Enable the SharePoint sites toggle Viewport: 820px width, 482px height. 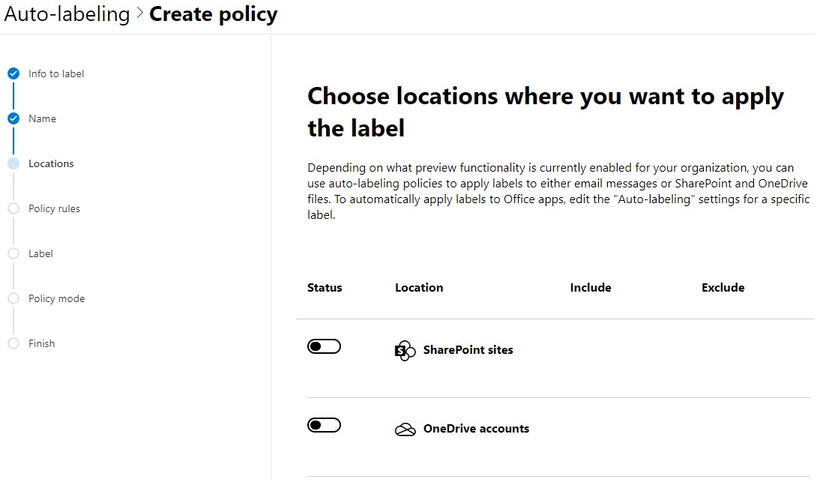pyautogui.click(x=324, y=346)
